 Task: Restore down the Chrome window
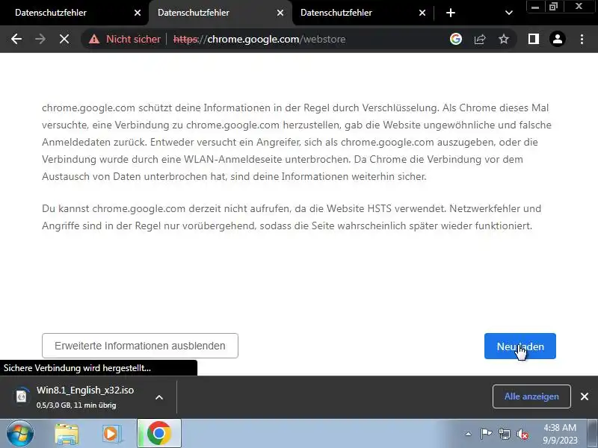(554, 7)
